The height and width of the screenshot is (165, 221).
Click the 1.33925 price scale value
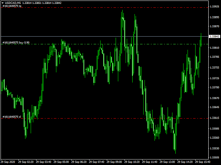pyautogui.click(x=215, y=6)
